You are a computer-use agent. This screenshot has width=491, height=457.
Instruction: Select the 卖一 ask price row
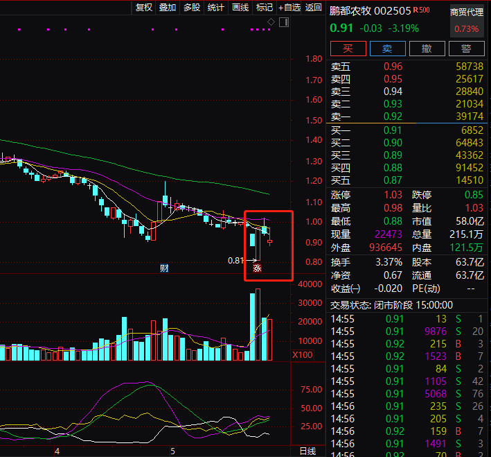click(407, 117)
